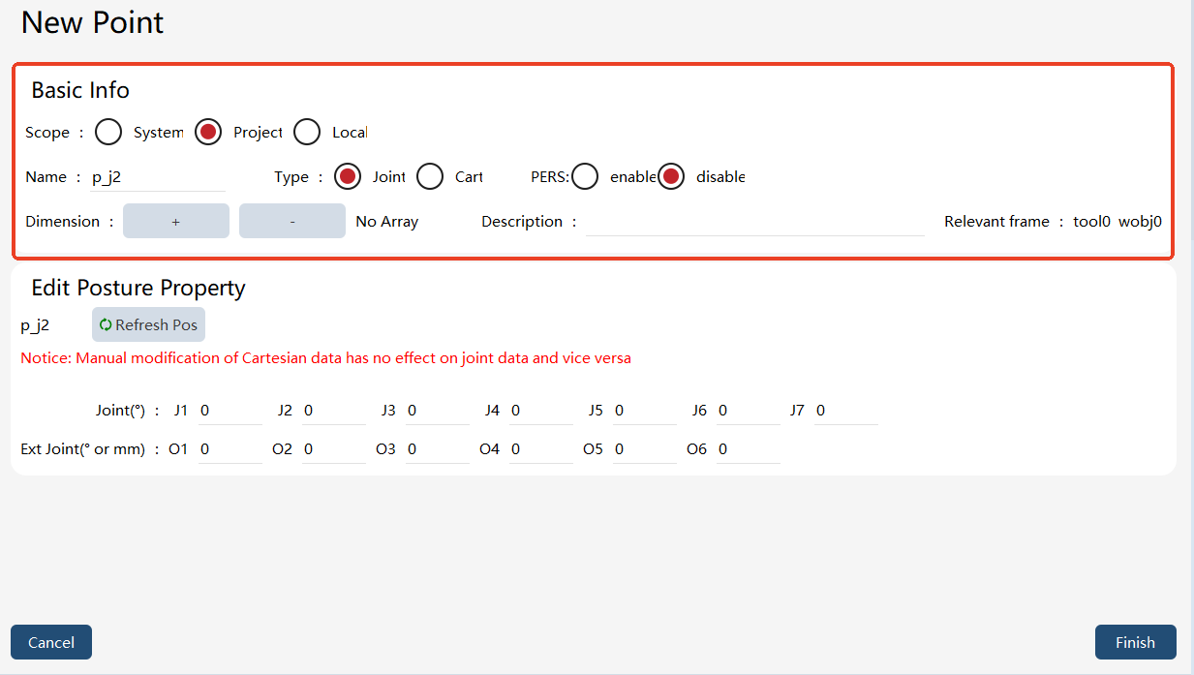Choose Cart as point type

[x=430, y=176]
